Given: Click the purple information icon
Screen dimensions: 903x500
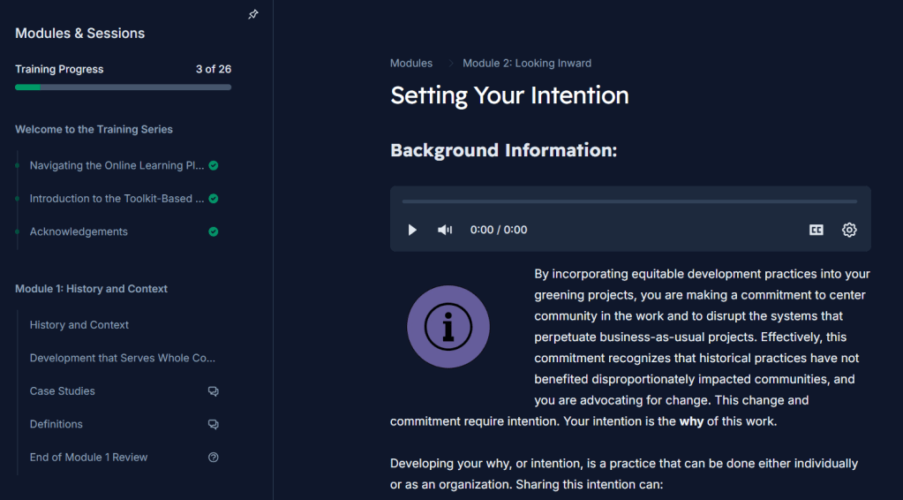Looking at the screenshot, I should point(448,327).
